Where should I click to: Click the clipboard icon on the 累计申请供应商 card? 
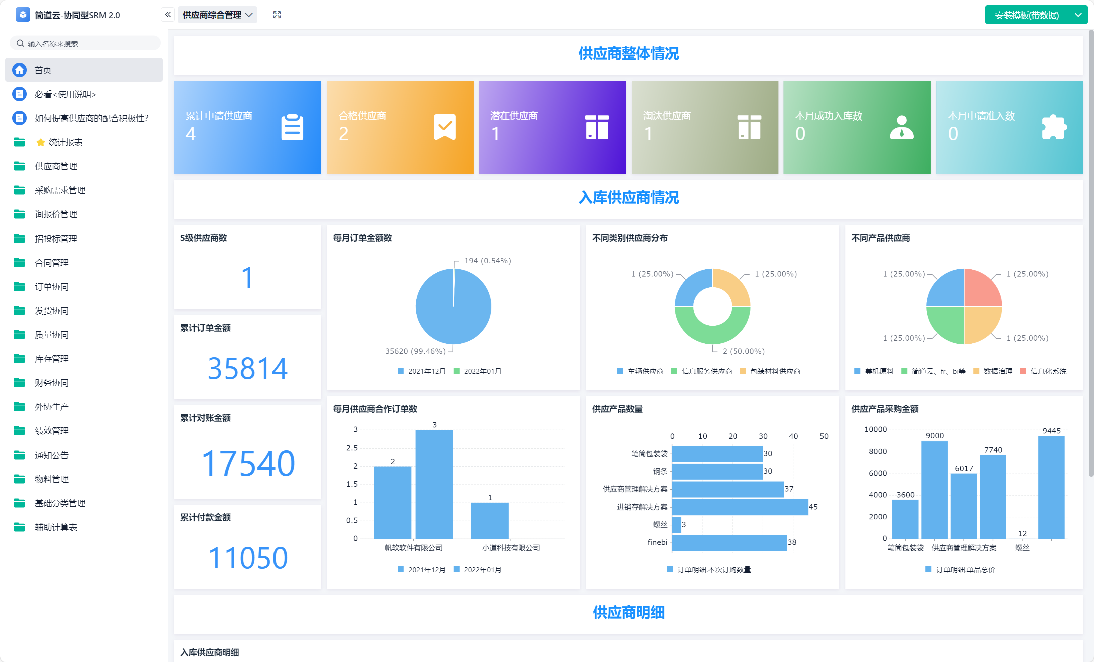pyautogui.click(x=292, y=127)
